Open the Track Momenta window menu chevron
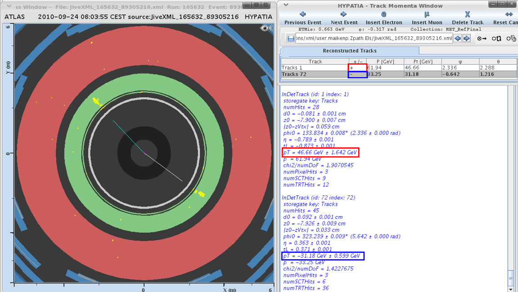The width and height of the screenshot is (518, 292). [286, 5]
